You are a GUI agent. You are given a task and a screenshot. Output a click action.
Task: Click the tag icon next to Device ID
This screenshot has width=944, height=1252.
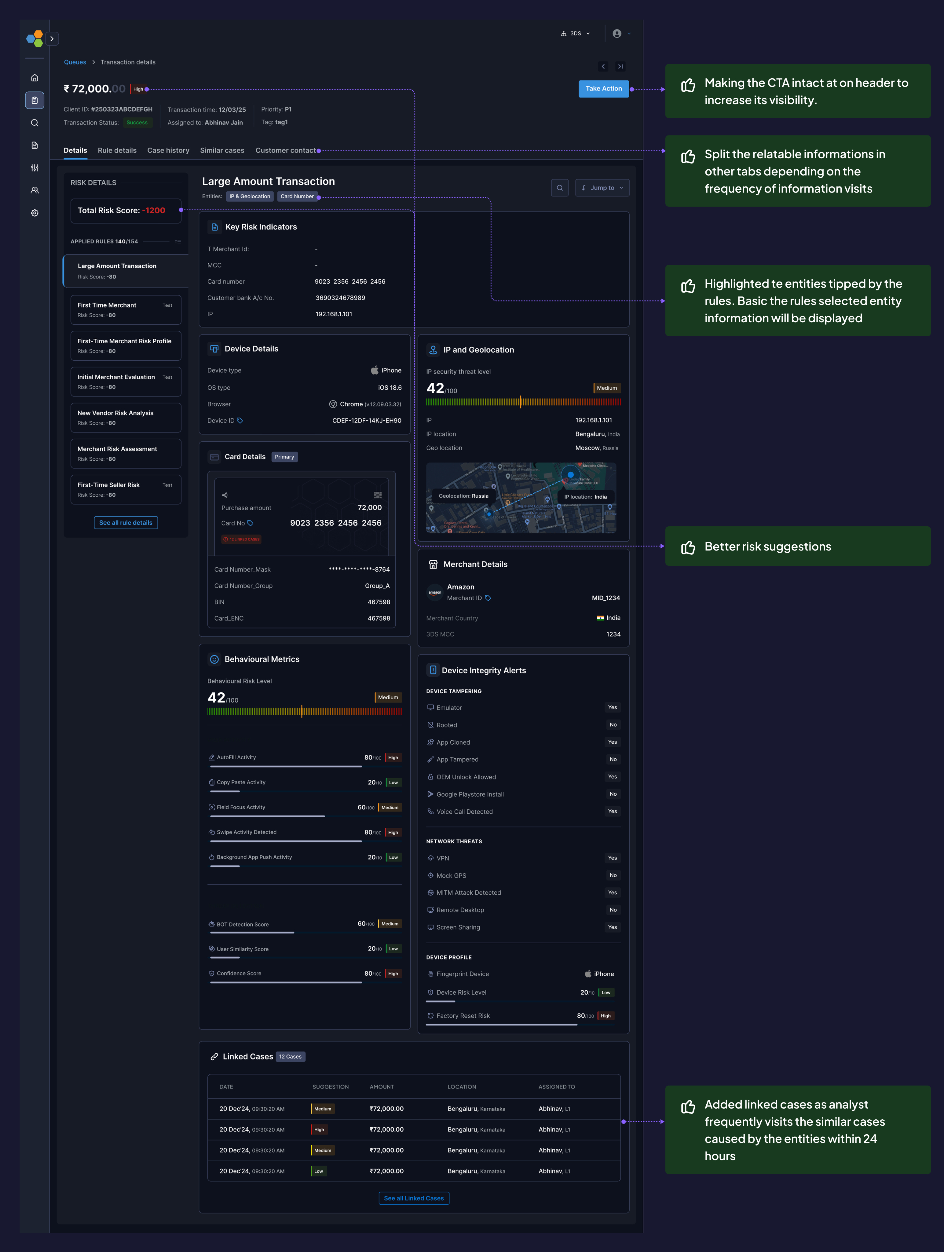coord(240,421)
